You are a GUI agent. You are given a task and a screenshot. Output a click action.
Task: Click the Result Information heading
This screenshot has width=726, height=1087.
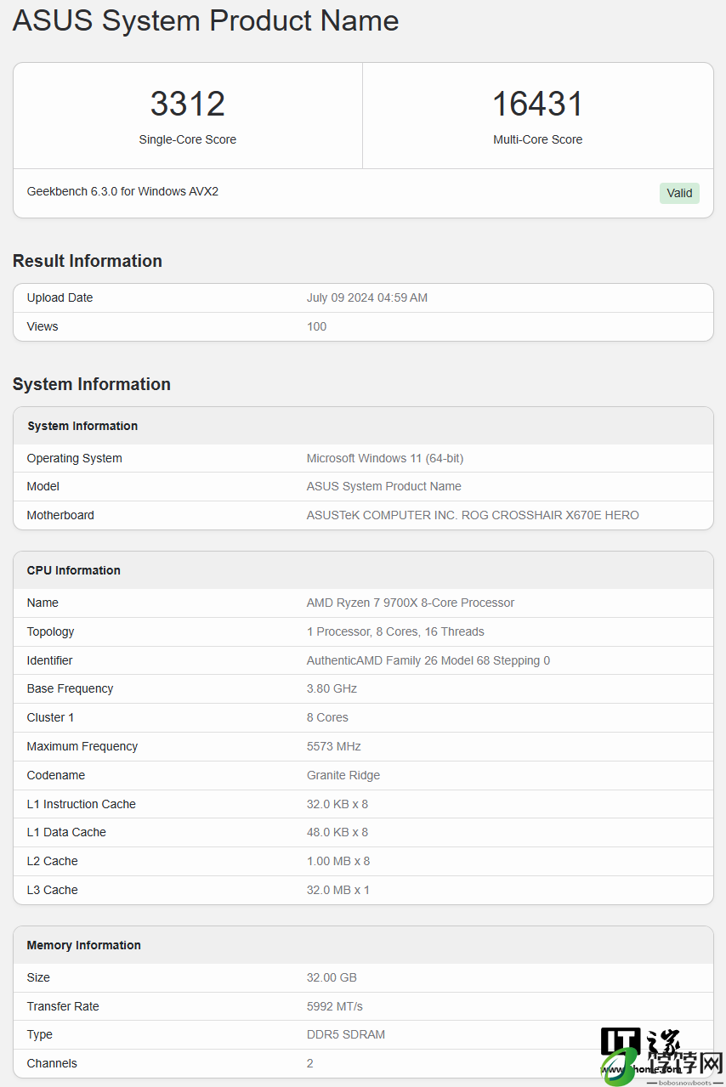pos(88,261)
